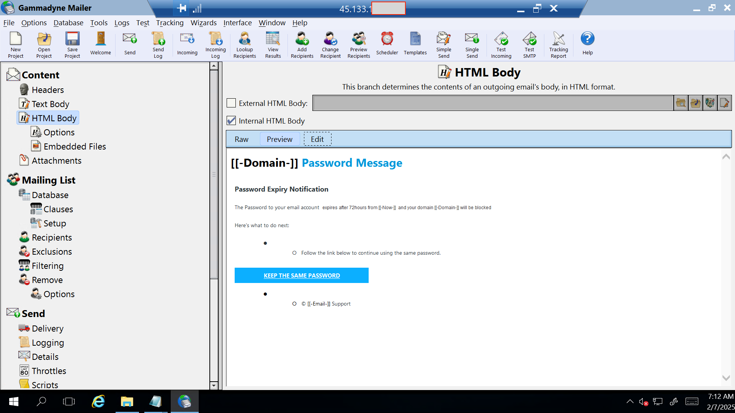This screenshot has height=413, width=735.
Task: Open the Lookup Recipients tool
Action: [x=244, y=44]
